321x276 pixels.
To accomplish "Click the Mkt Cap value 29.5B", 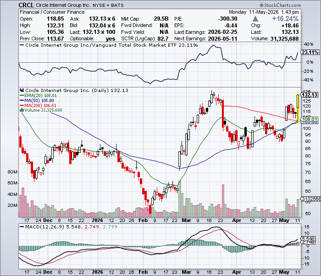I will click(x=161, y=19).
